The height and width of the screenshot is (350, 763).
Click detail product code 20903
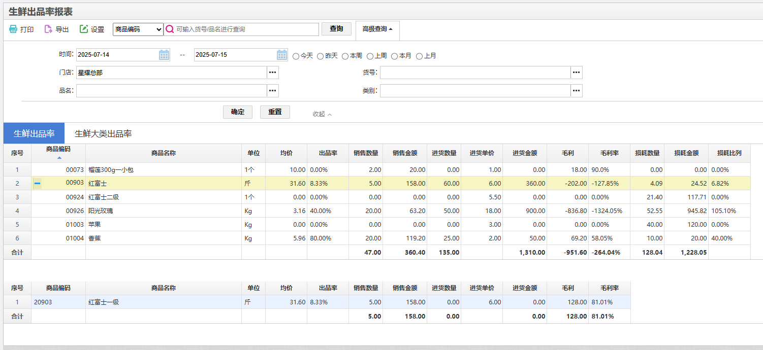point(43,302)
